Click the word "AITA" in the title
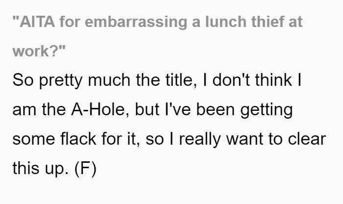This screenshot has height=204, width=343. pyautogui.click(x=35, y=22)
